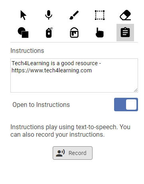
Task: Click the speaking person icon on Record
Action: coord(60,153)
